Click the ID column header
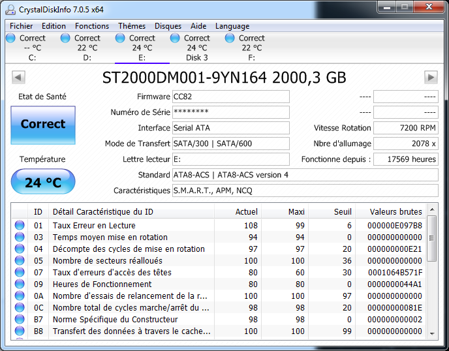Image resolution: width=449 pixels, height=351 pixels. pos(38,212)
